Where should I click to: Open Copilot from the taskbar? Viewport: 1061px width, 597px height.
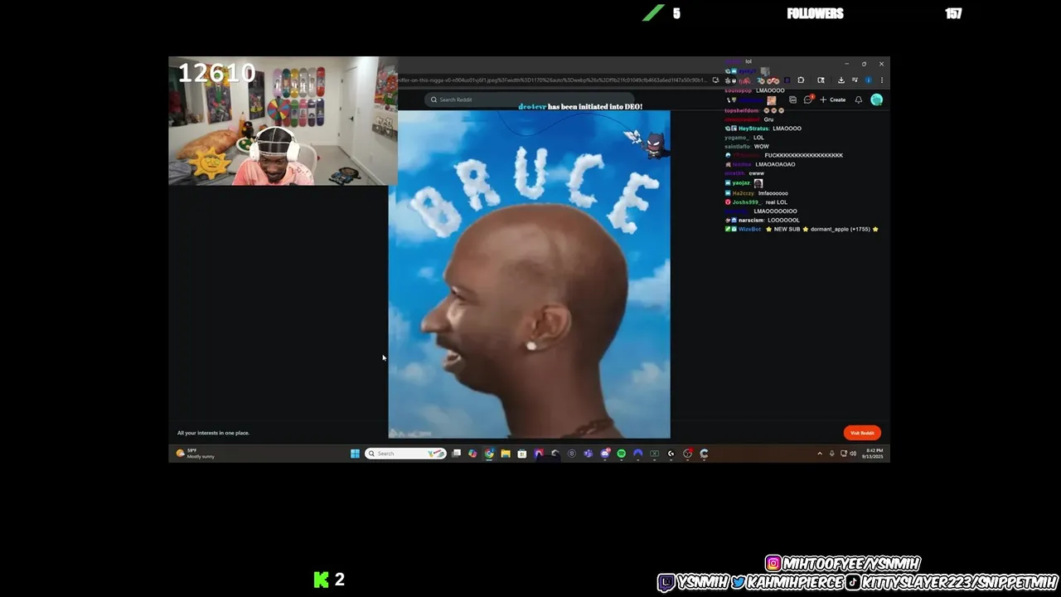(472, 454)
